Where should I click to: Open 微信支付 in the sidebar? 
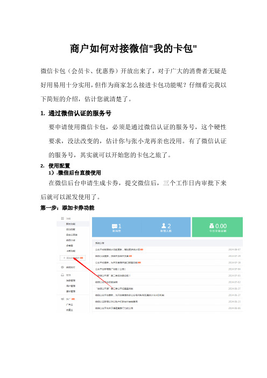71,268
